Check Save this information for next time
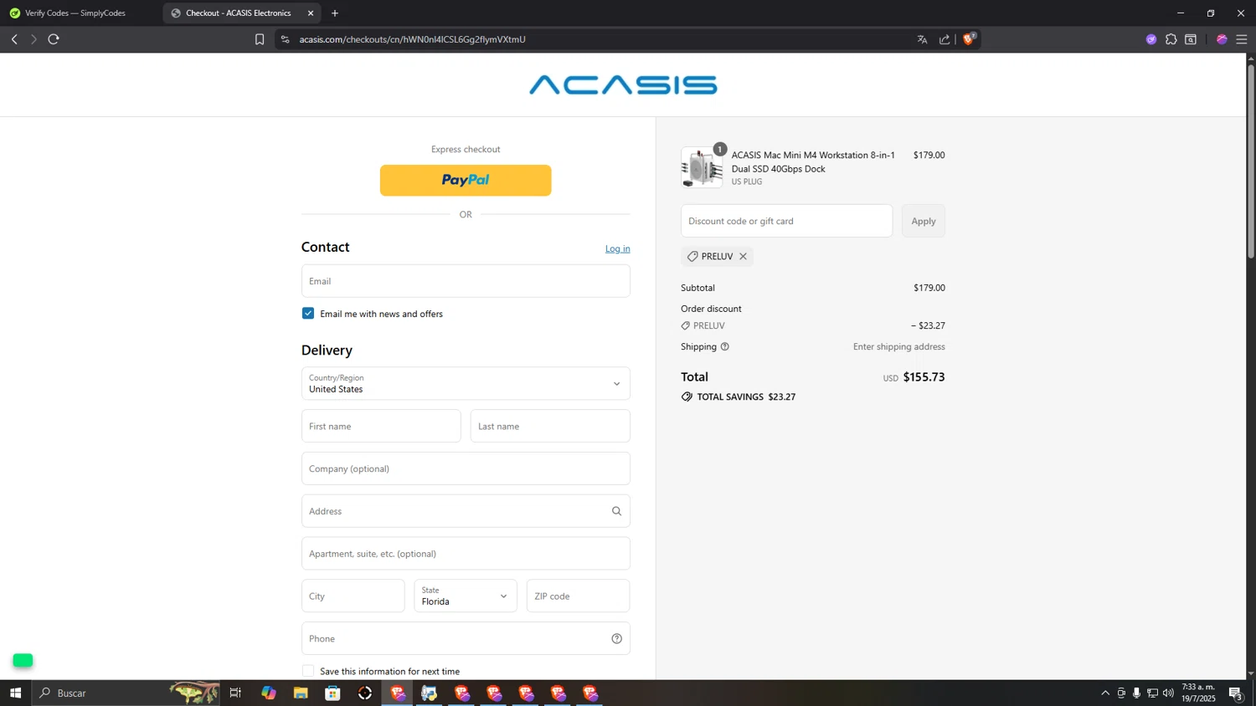Viewport: 1256px width, 706px height. pyautogui.click(x=308, y=671)
